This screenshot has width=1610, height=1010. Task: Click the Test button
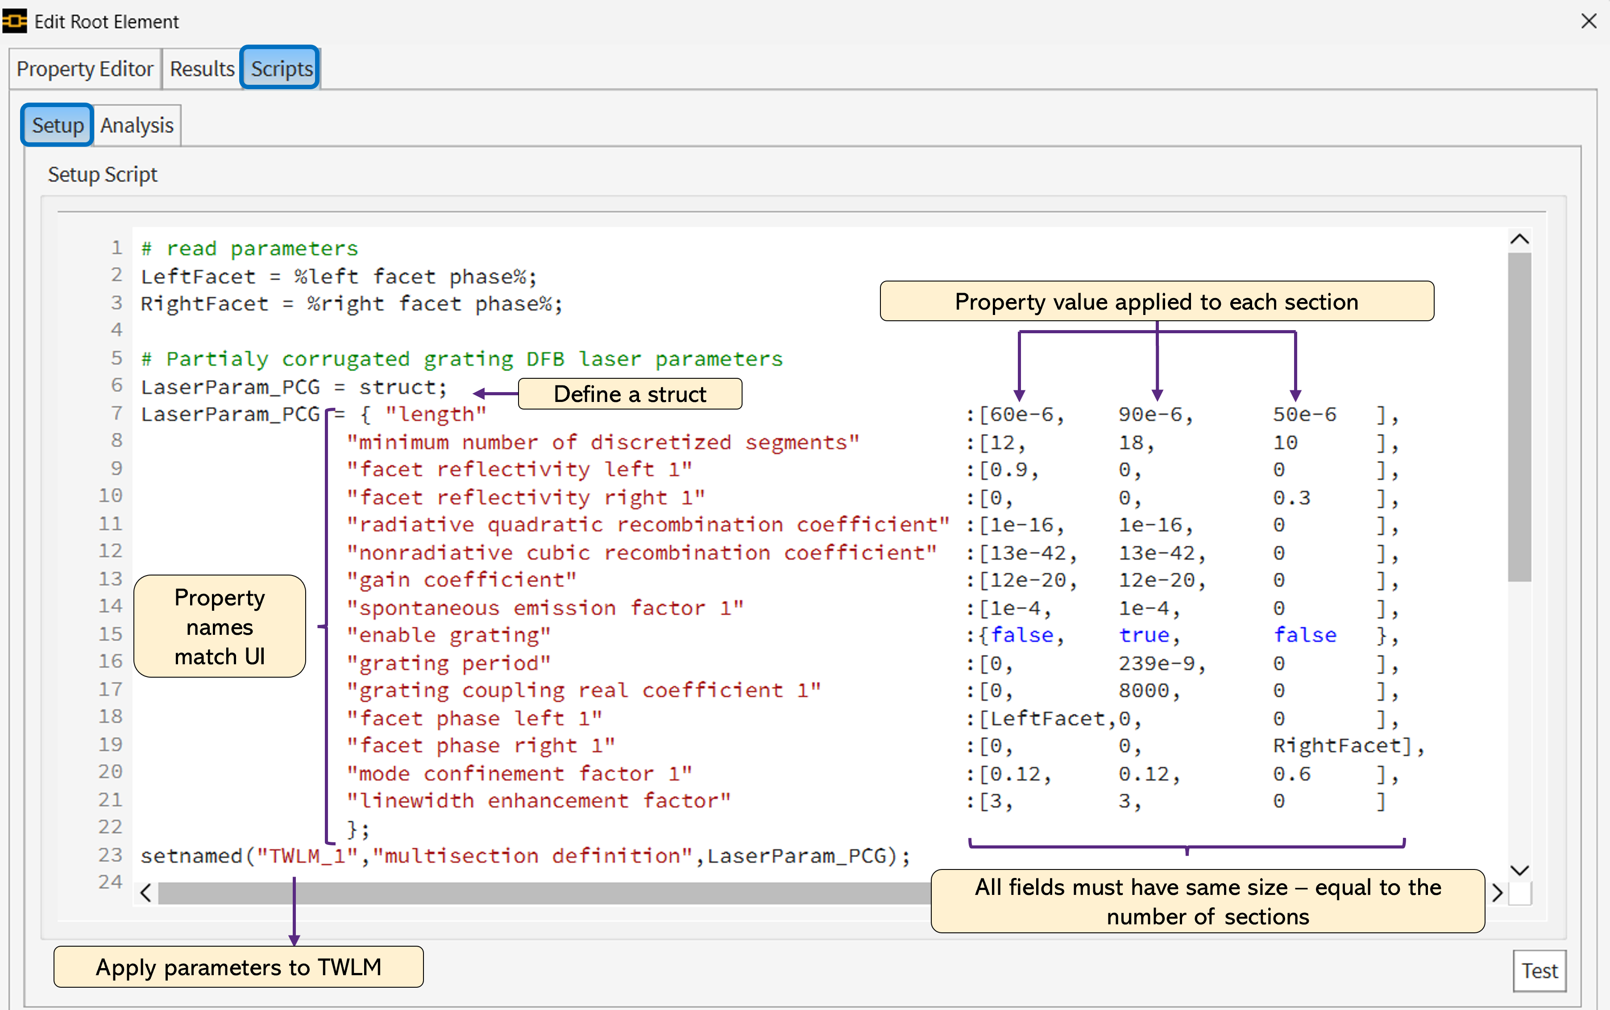[1539, 971]
